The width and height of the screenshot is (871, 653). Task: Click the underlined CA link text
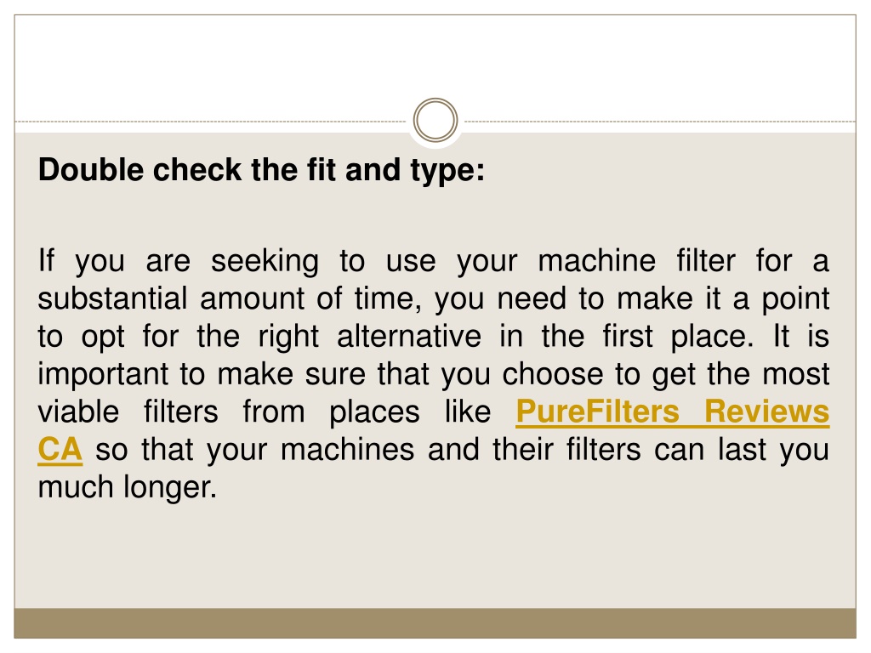pos(60,450)
